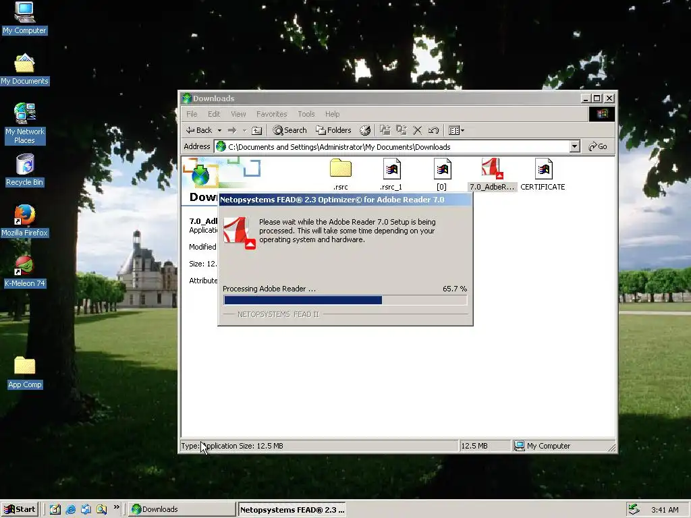This screenshot has width=691, height=518.
Task: Open the Recycle Bin desktop icon
Action: (25, 170)
